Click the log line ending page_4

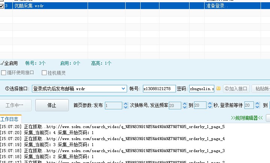[112, 139]
